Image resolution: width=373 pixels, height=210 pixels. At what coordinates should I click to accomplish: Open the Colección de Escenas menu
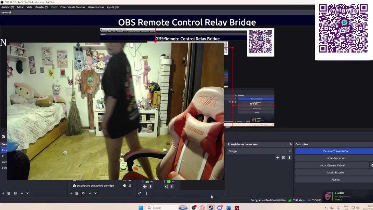pyautogui.click(x=73, y=7)
